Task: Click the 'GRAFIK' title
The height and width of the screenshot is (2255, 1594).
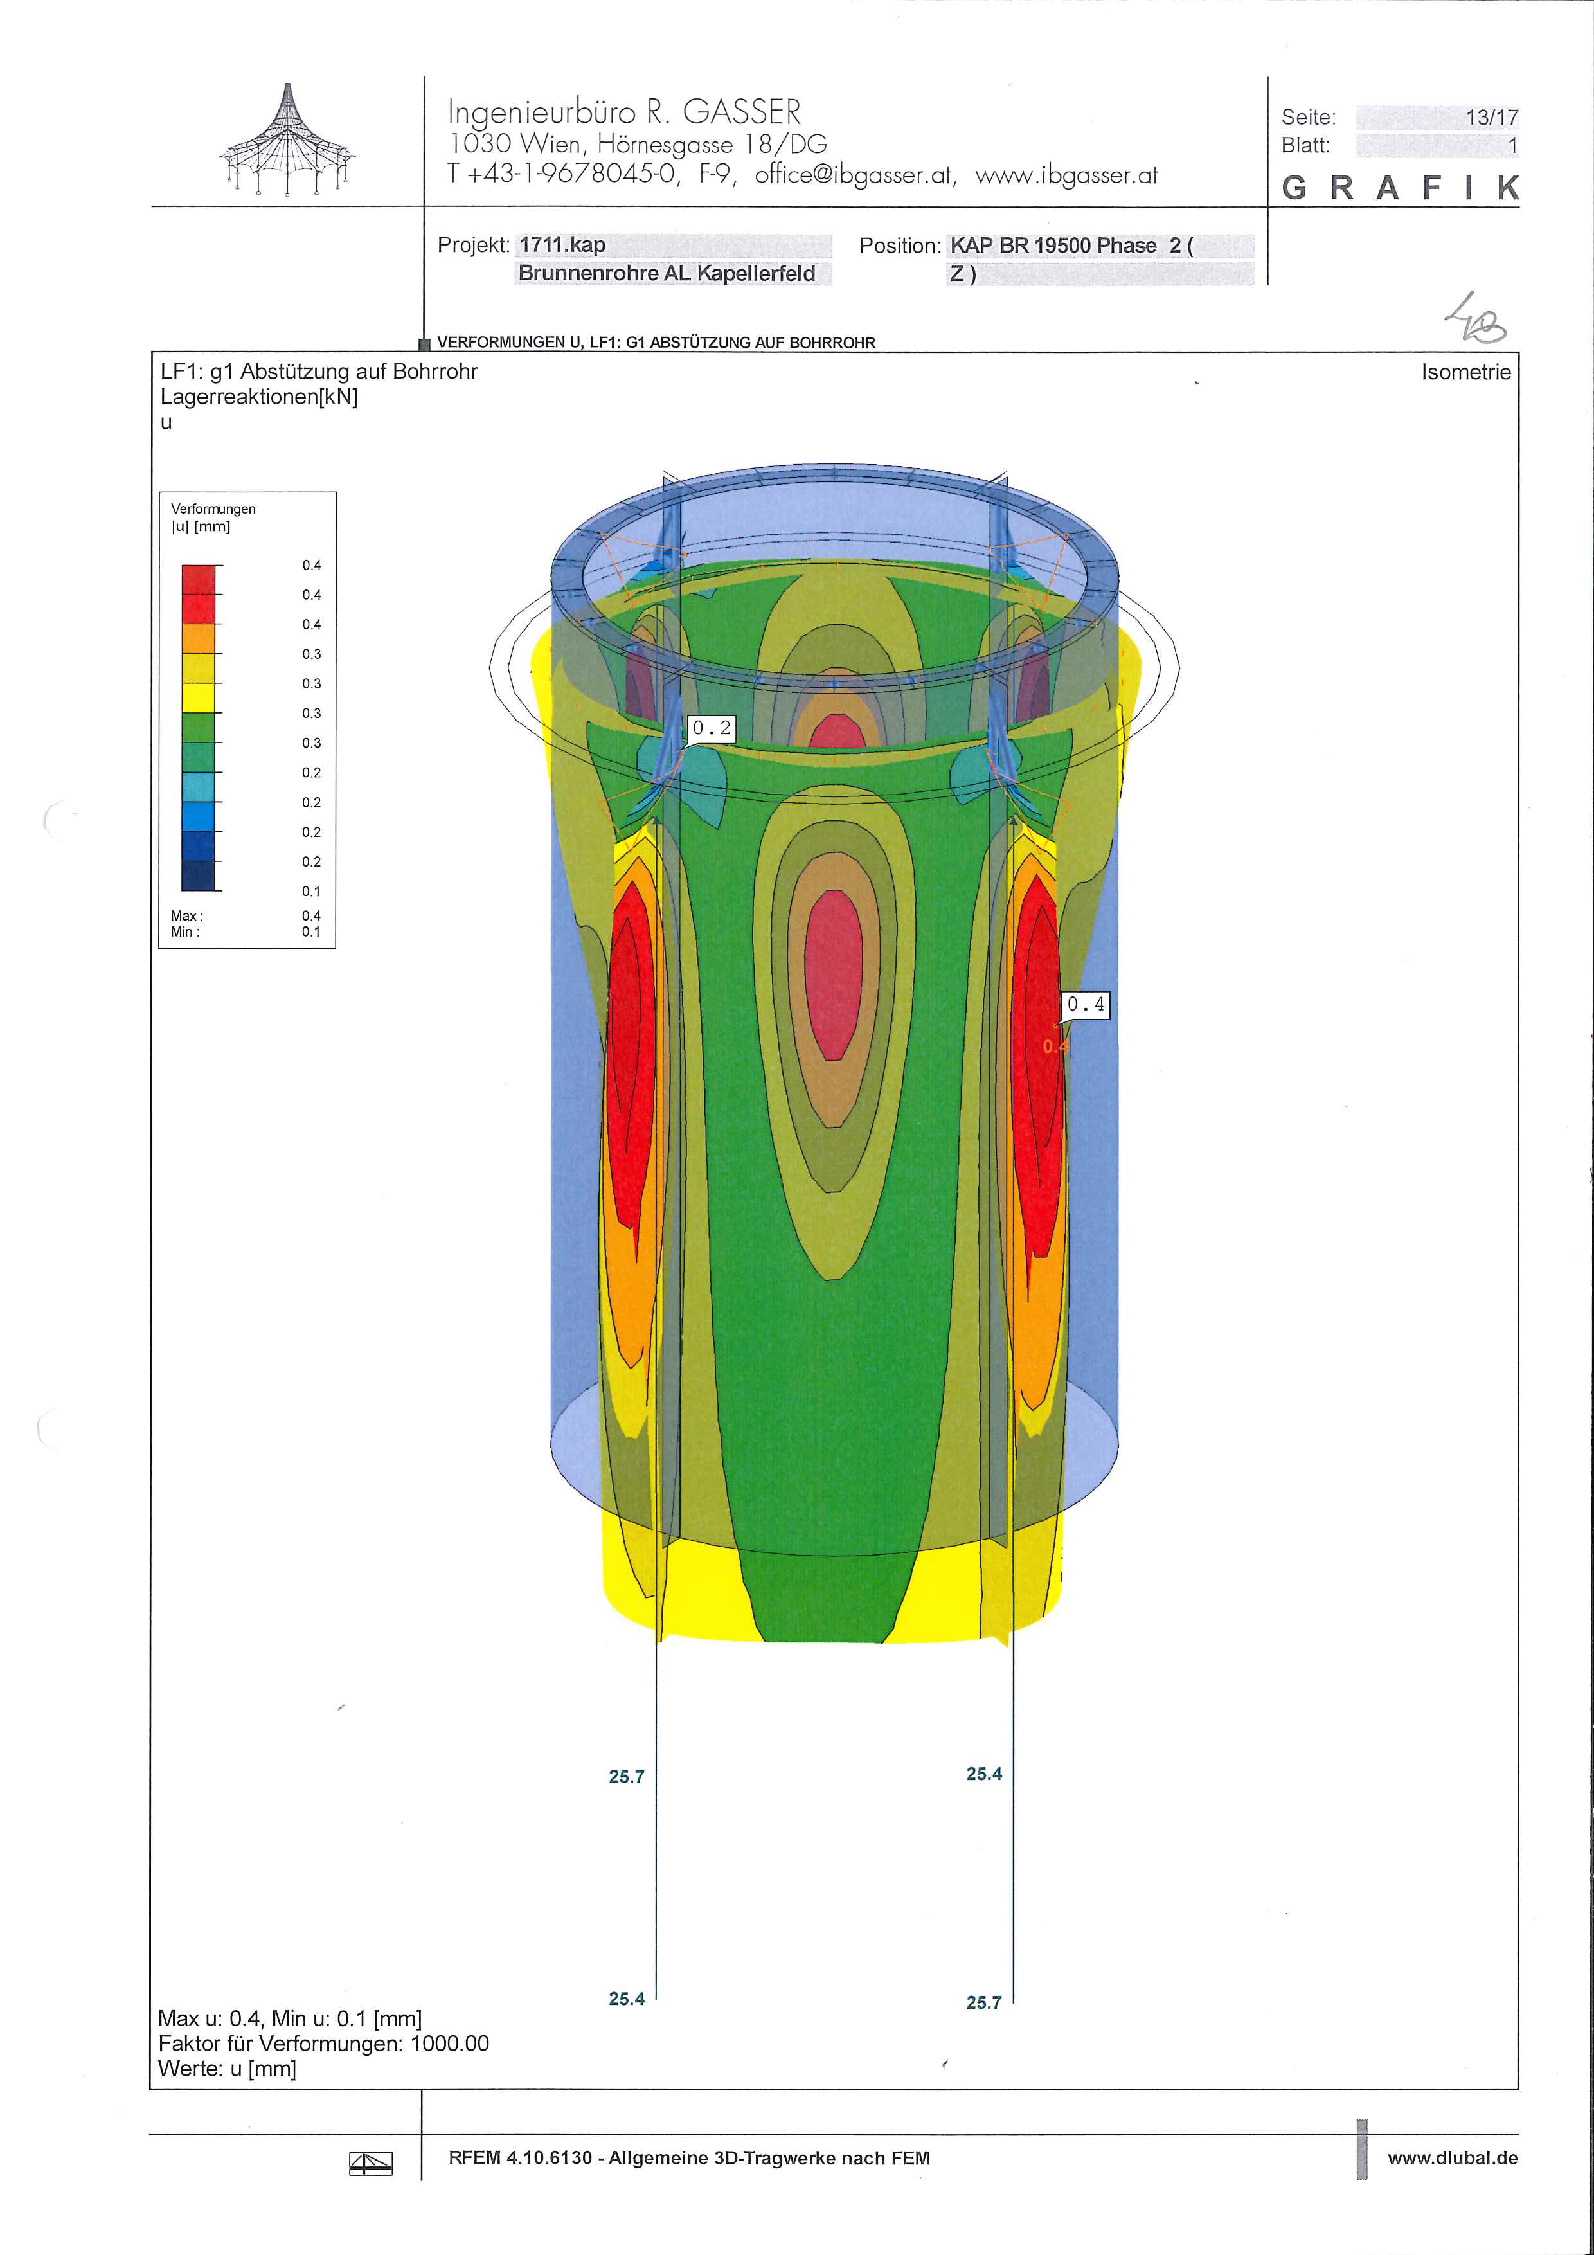Action: [1401, 188]
